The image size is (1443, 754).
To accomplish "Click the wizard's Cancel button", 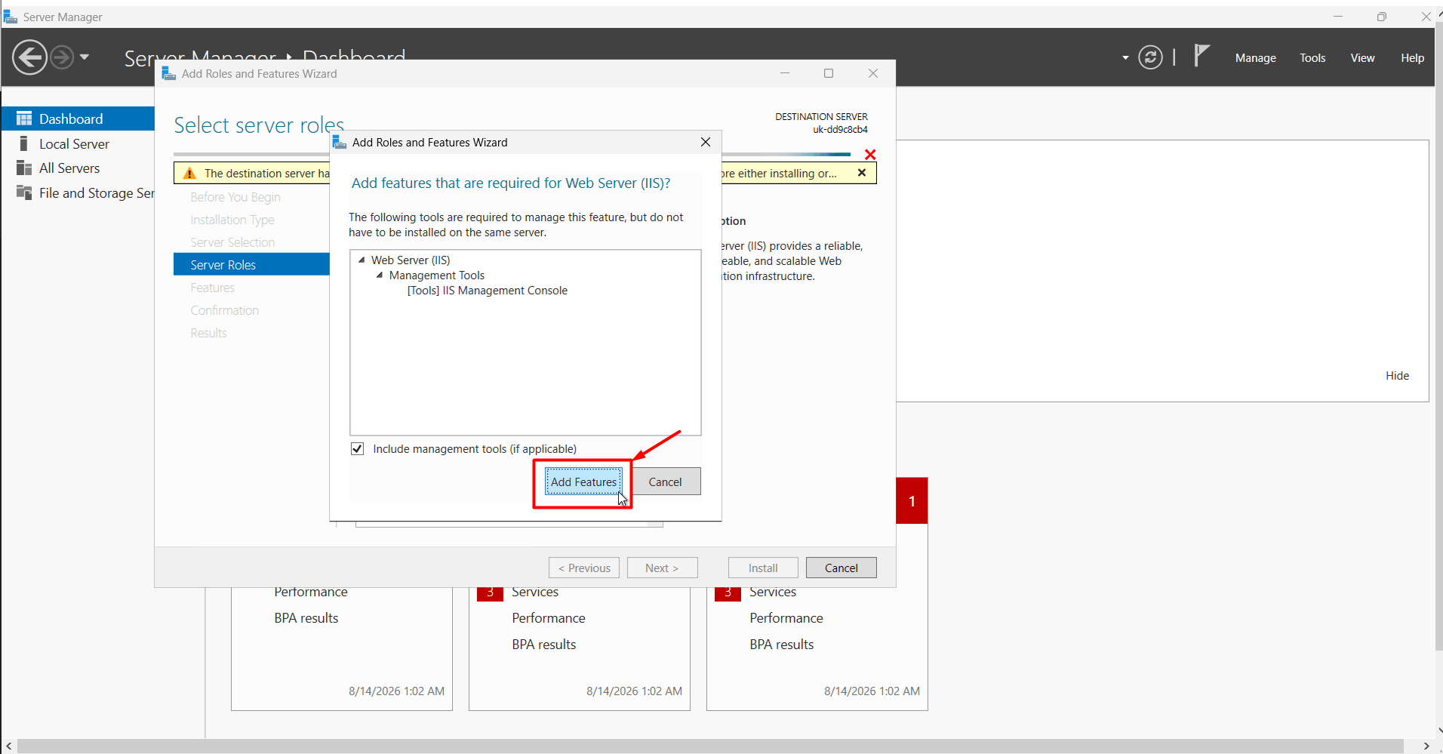I will pyautogui.click(x=841, y=568).
